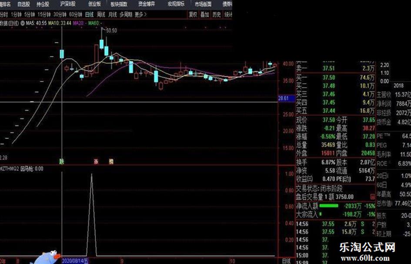Click the 总市值 value 77.46亿
This screenshot has height=264, width=411.
coord(403,203)
